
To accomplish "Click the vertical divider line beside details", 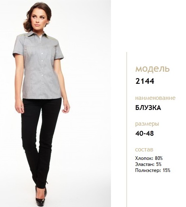I will [x=126, y=129].
